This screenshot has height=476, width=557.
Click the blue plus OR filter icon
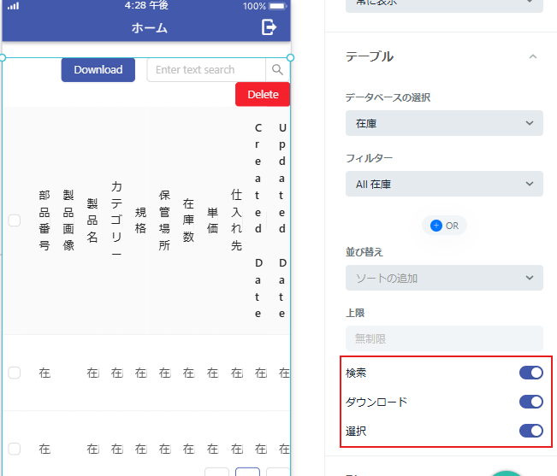436,226
